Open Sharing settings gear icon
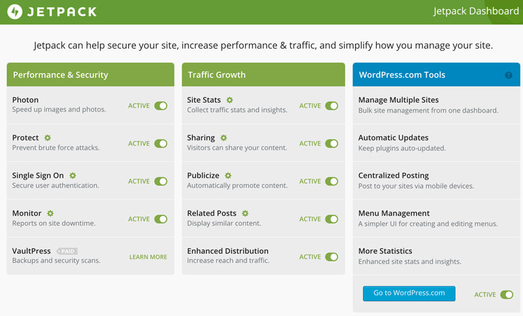 pos(224,138)
